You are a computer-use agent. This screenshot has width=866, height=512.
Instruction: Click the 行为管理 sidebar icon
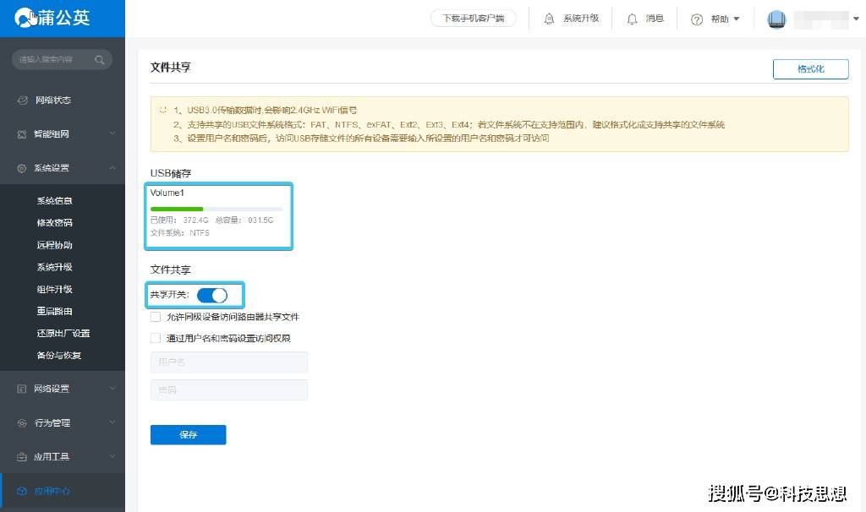point(22,423)
